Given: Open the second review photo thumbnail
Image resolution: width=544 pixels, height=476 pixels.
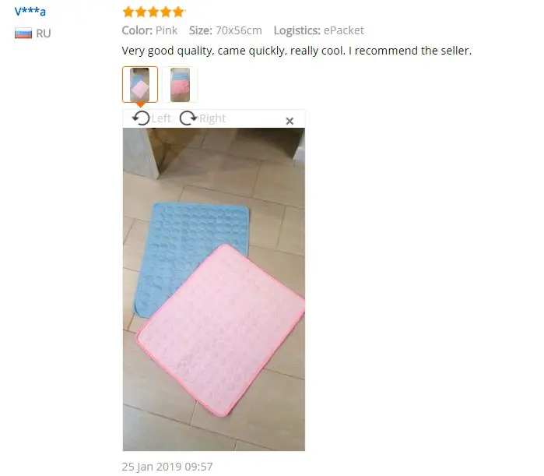Looking at the screenshot, I should click(180, 84).
